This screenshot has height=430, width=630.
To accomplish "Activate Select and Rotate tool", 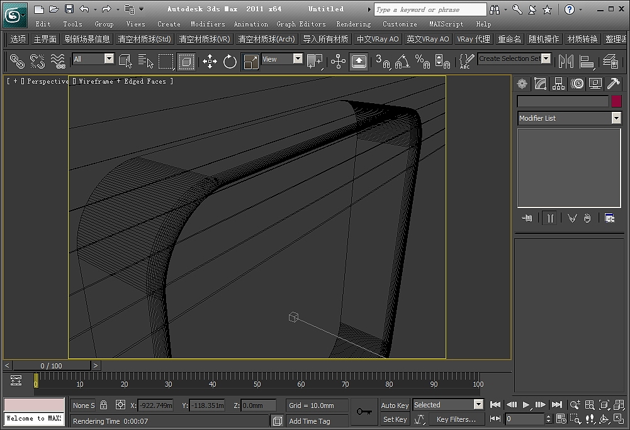I will point(230,62).
